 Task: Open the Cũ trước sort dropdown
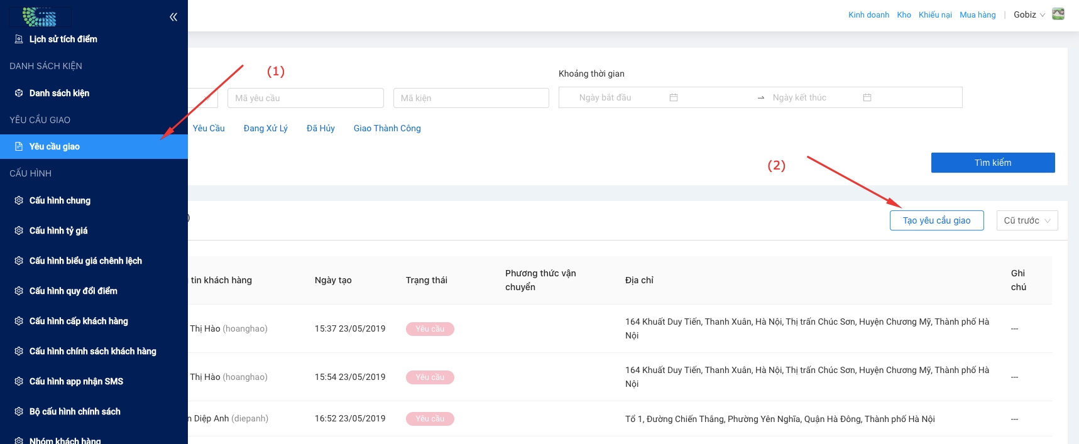1027,220
